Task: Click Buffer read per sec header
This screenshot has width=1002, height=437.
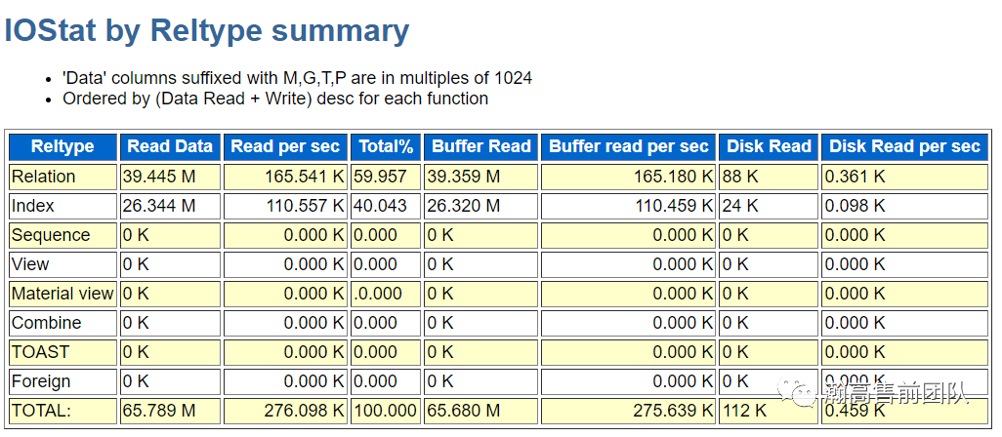Action: click(629, 146)
